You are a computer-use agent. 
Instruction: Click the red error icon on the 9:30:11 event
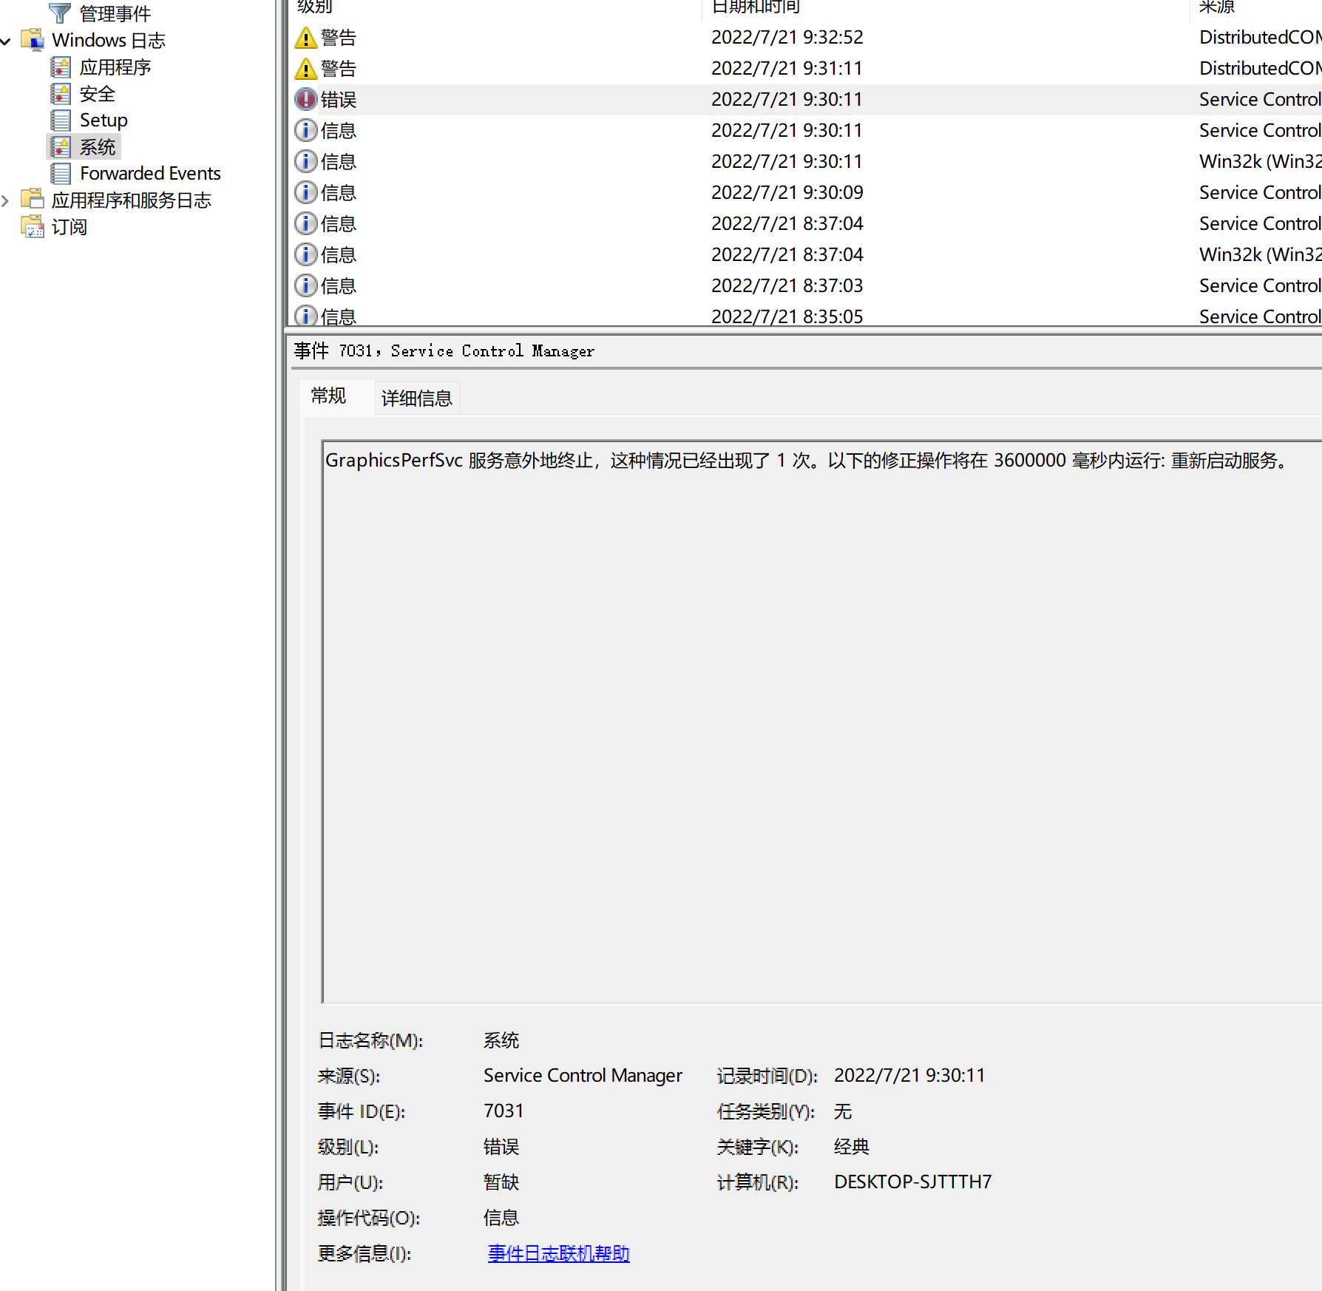coord(305,99)
